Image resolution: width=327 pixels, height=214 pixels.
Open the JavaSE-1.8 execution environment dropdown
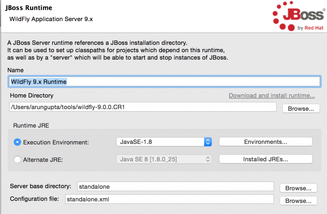[x=164, y=142]
